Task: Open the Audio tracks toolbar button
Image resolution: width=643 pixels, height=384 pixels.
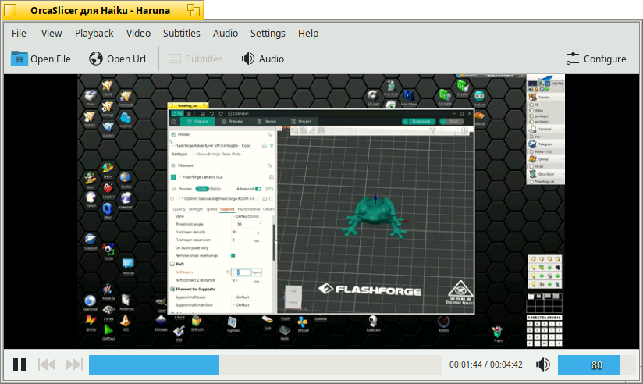Action: [x=262, y=59]
